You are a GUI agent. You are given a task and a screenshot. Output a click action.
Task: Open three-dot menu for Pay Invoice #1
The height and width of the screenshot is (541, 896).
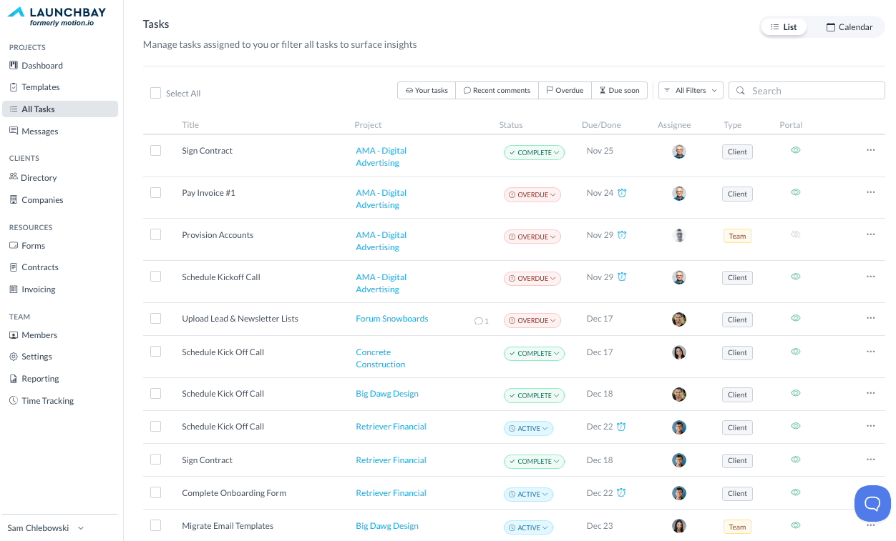coord(870,192)
